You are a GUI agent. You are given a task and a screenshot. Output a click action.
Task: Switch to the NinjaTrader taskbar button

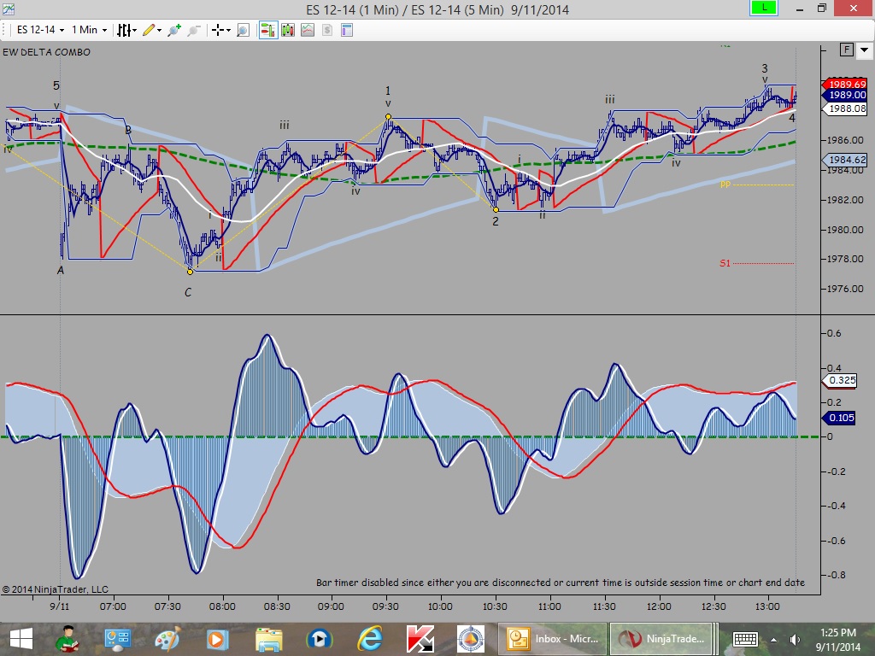(x=664, y=639)
